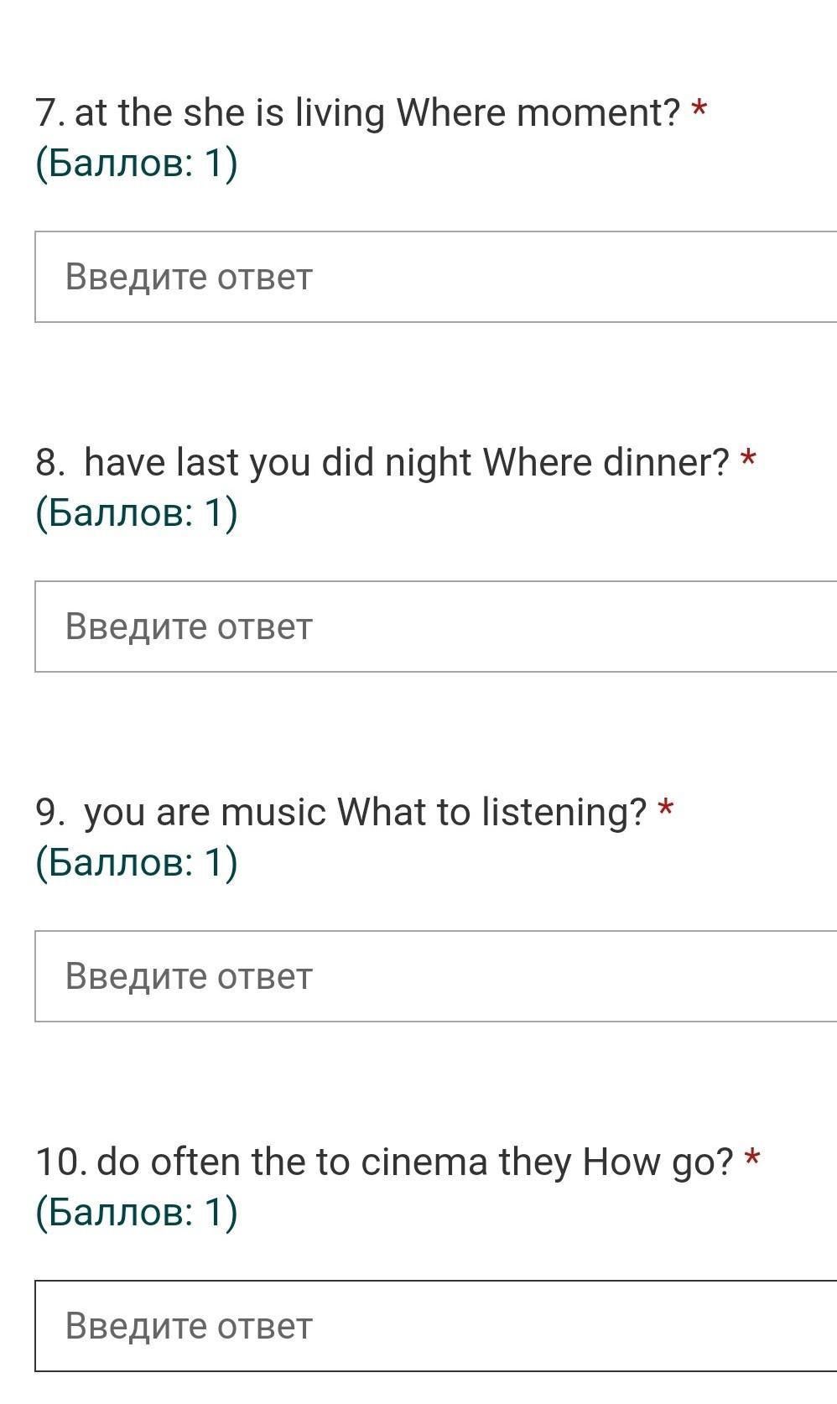The image size is (837, 1404).
Task: Click the "(Баллов: 1)" label under question 7
Action: [137, 163]
